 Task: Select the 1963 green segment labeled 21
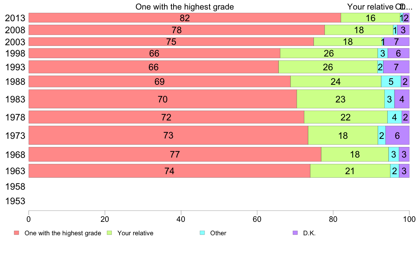tap(350, 171)
